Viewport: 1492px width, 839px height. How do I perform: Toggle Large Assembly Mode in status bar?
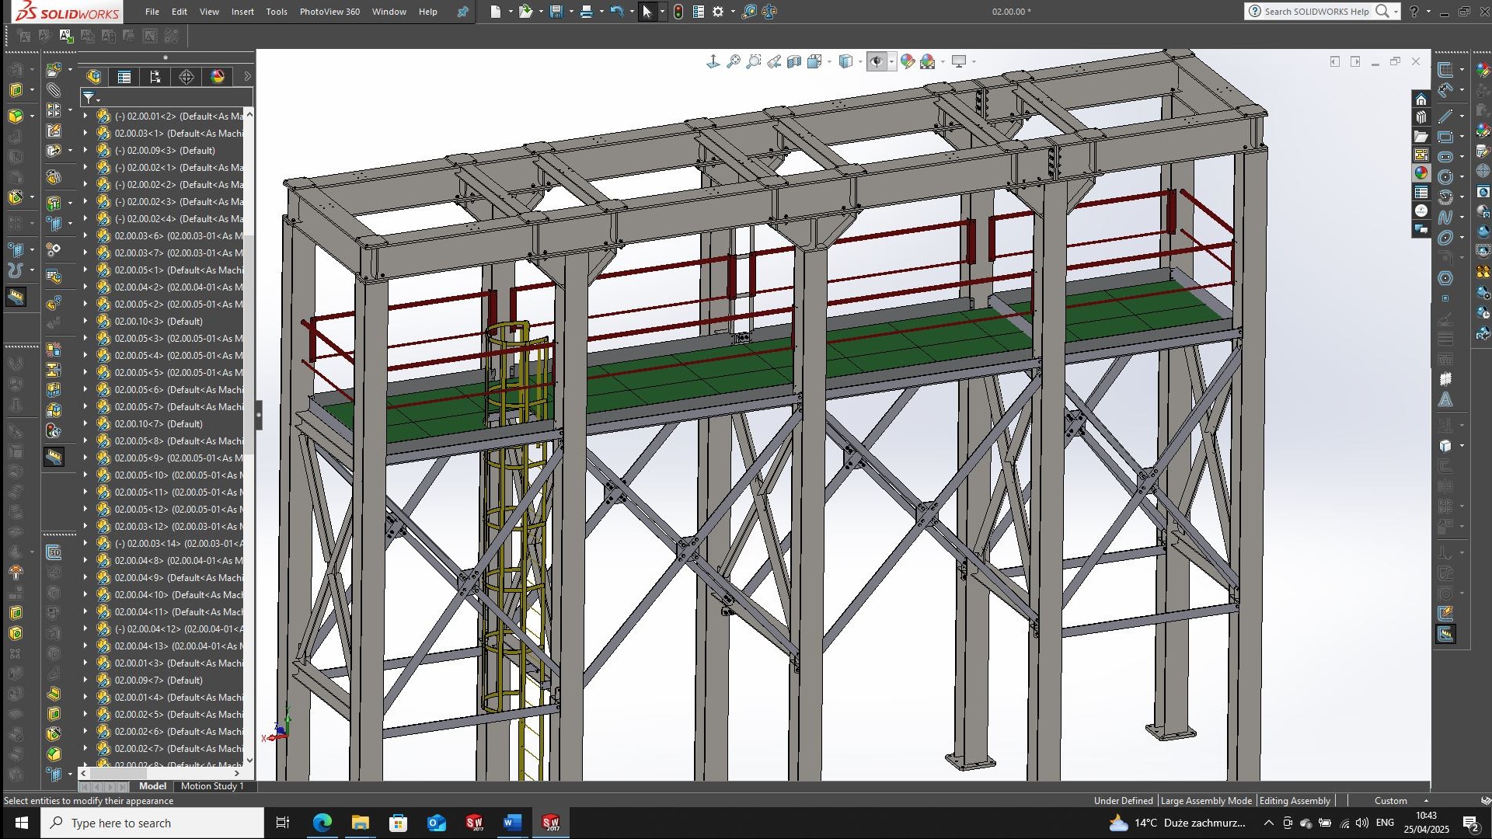click(1205, 800)
